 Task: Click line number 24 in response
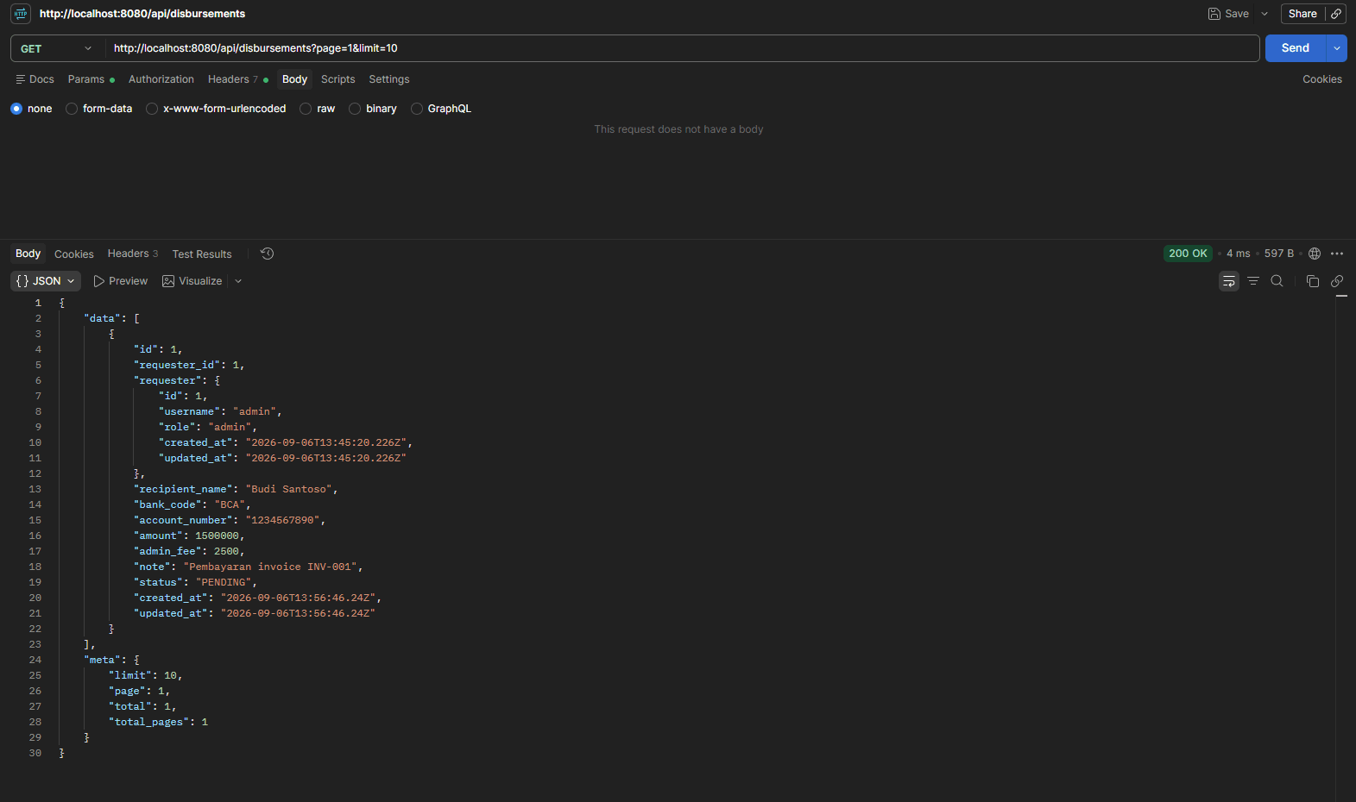[x=35, y=660]
